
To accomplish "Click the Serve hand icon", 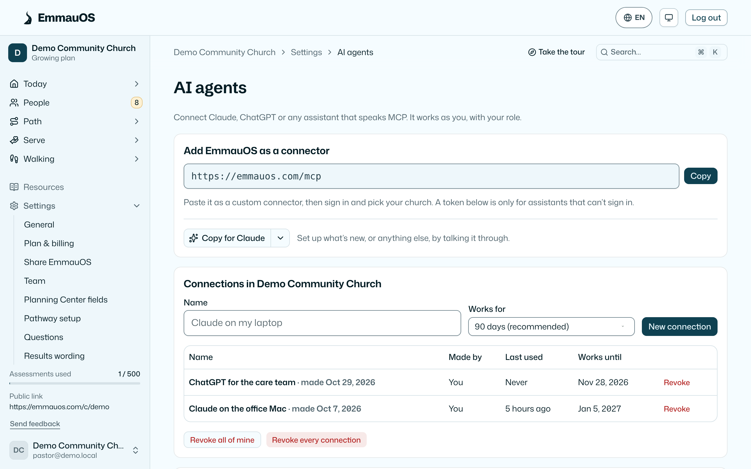I will click(x=14, y=140).
